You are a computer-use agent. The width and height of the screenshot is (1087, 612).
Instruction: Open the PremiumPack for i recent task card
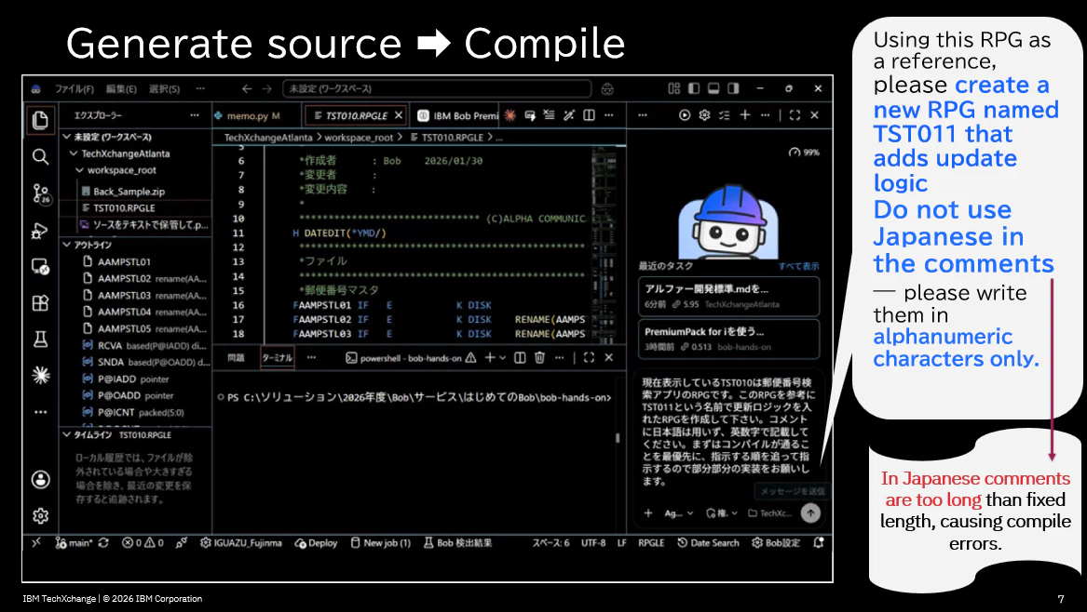pyautogui.click(x=728, y=339)
